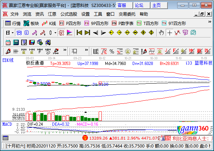The height and width of the screenshot is (151, 214).
Task: Click the percent % tool icon
Action: click(112, 51)
